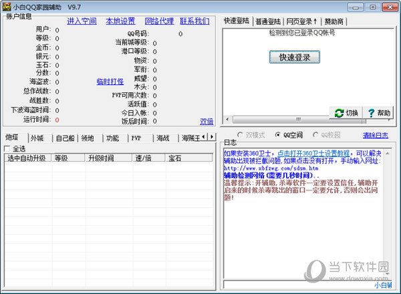
Task: Switch to the 海贼王 tab
Action: [190, 138]
